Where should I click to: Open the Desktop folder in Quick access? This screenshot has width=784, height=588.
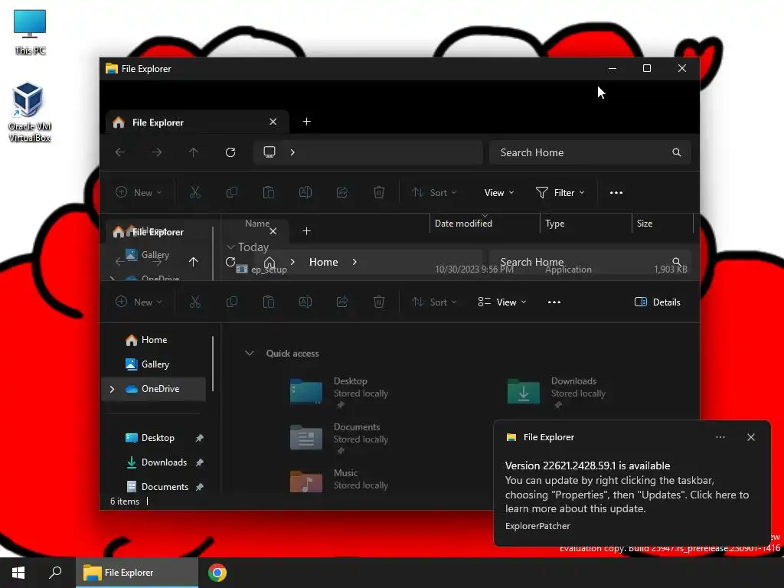pyautogui.click(x=339, y=393)
